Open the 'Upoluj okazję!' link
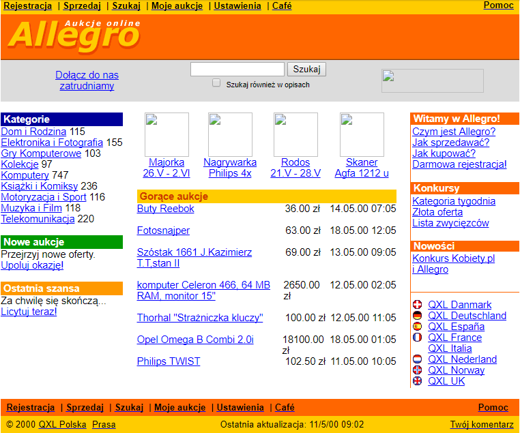This screenshot has width=520, height=433. (x=32, y=265)
